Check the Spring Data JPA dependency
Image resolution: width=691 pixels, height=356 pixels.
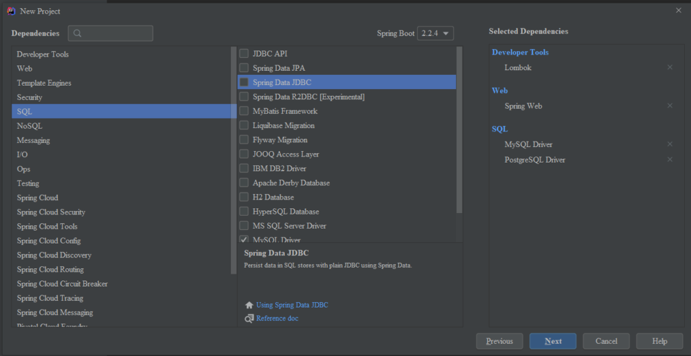point(244,68)
